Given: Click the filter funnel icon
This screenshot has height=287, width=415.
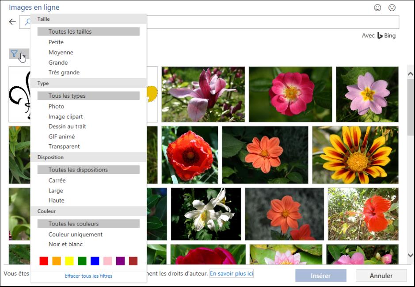Looking at the screenshot, I should coord(14,54).
